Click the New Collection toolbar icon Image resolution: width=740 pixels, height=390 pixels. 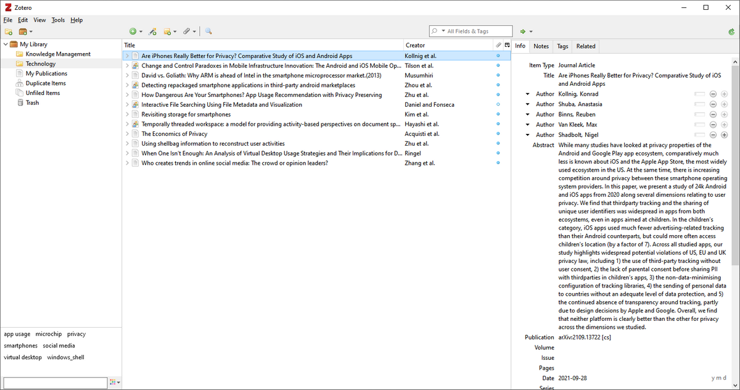pos(9,31)
